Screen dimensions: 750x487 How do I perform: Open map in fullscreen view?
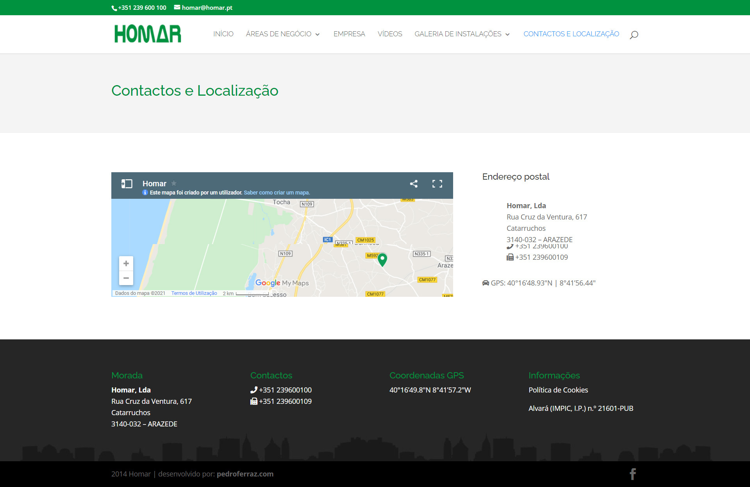tap(437, 184)
